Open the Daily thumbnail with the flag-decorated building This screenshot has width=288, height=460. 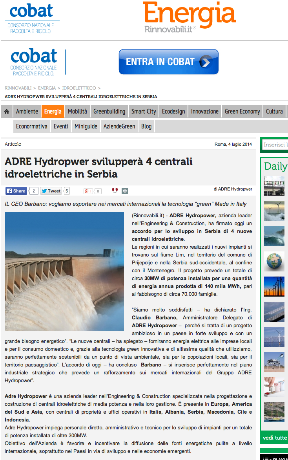point(274,186)
